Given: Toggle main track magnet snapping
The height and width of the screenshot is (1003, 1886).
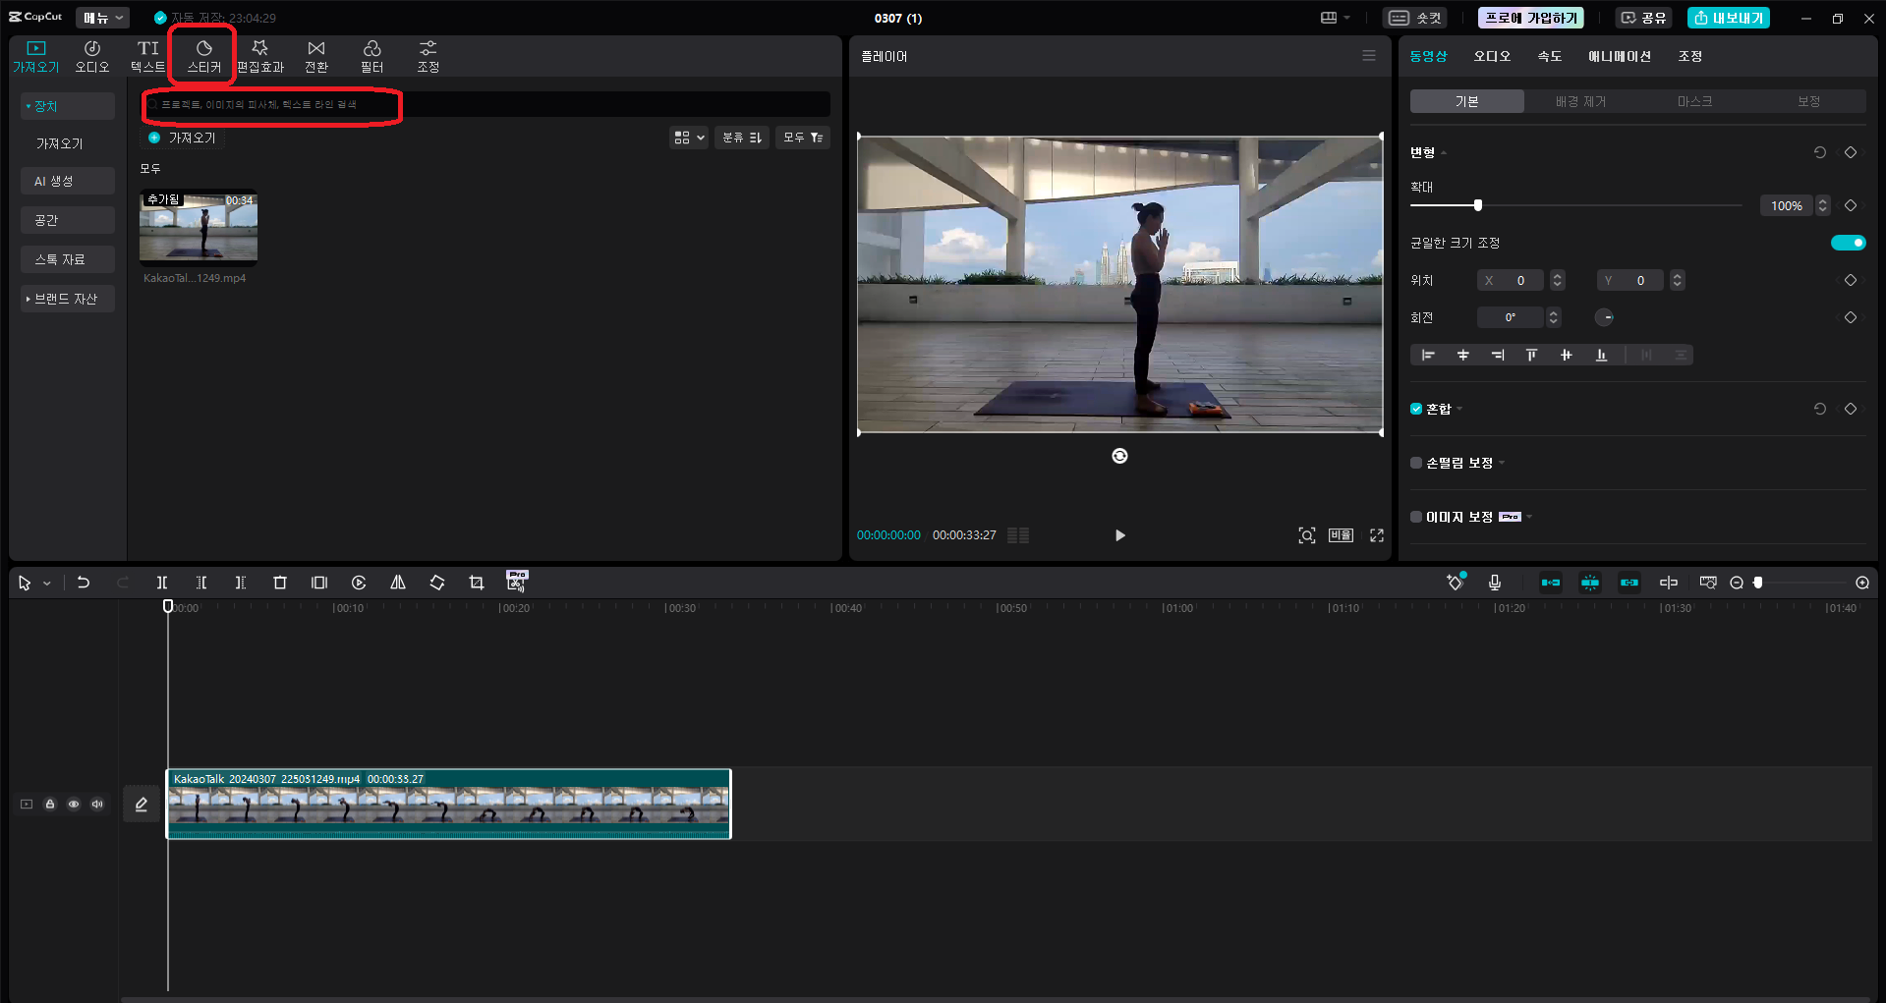Looking at the screenshot, I should click(1551, 583).
